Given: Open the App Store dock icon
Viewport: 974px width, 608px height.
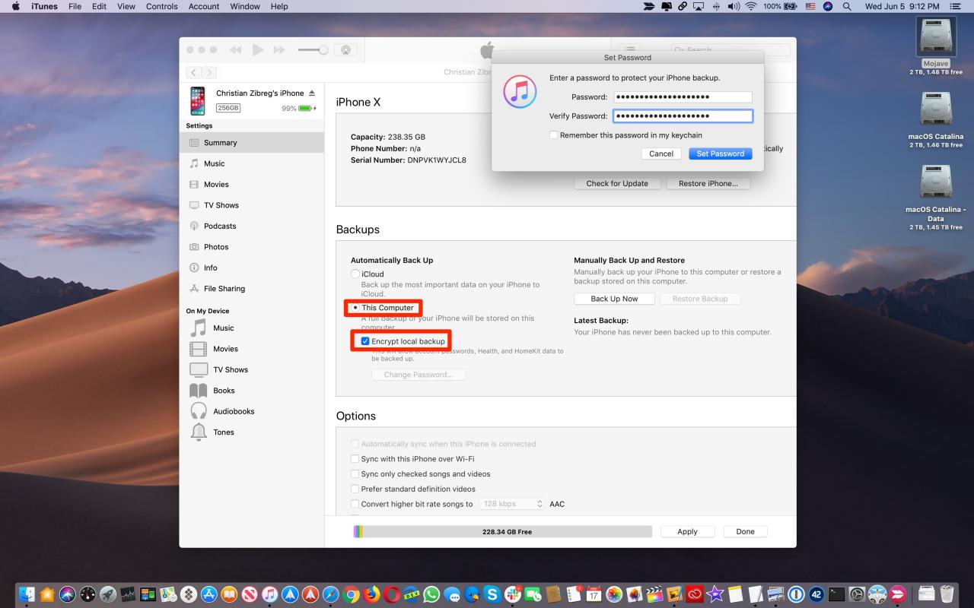Looking at the screenshot, I should [208, 594].
